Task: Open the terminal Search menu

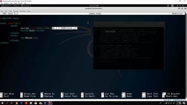Action: [x=16, y=11]
